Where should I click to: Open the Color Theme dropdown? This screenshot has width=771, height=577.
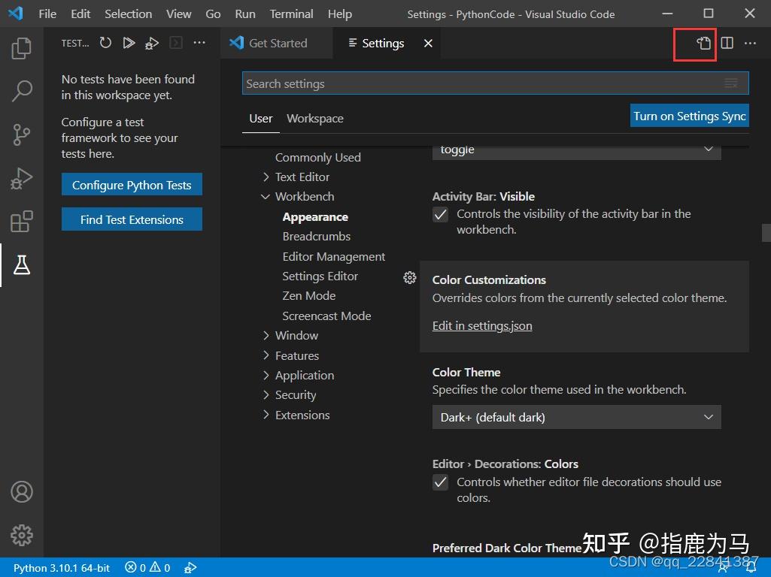(575, 417)
